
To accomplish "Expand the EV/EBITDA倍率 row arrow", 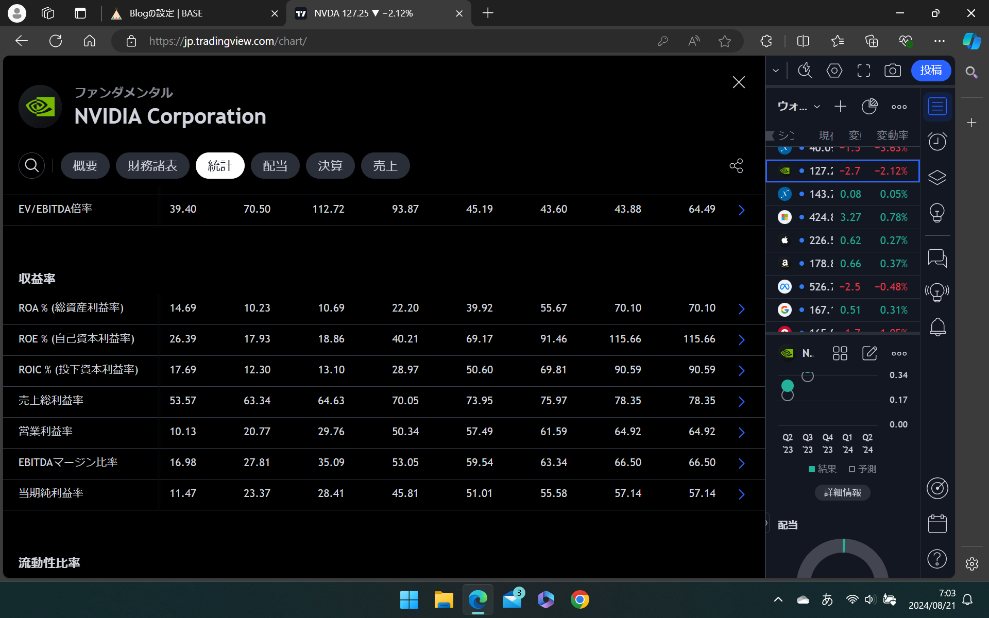I will tap(742, 210).
